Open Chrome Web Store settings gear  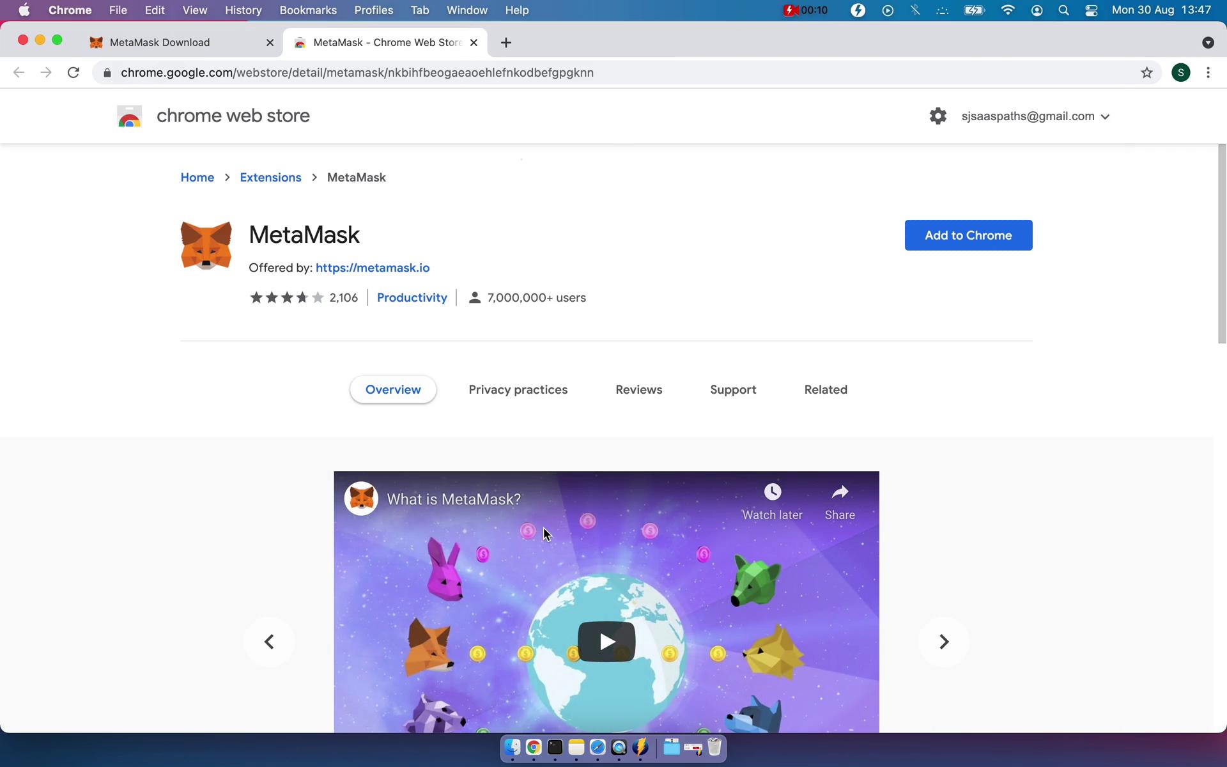[x=938, y=116]
